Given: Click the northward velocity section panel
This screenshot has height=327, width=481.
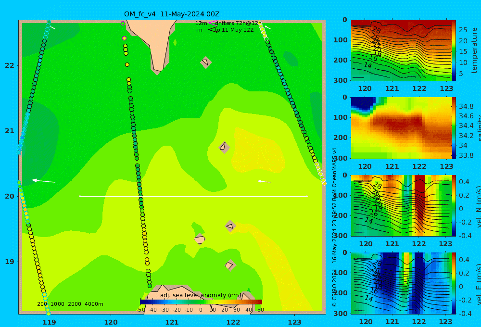Looking at the screenshot, I should click(401, 205).
